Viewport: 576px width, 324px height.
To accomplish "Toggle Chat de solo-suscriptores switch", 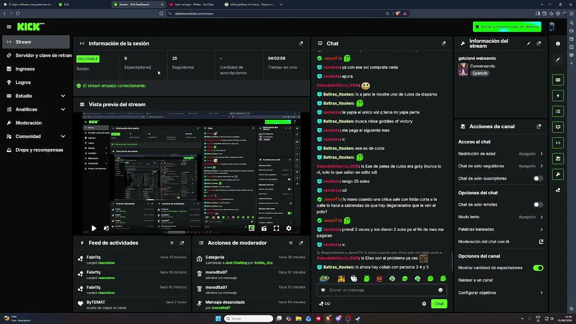I will coord(538,179).
